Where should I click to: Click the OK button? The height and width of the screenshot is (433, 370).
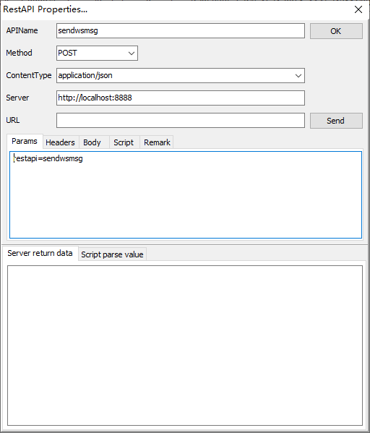pyautogui.click(x=336, y=31)
